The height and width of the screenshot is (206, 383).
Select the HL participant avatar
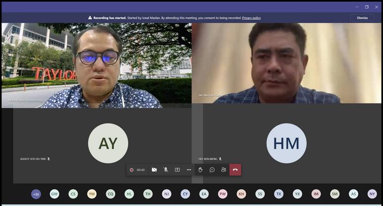[129, 194]
